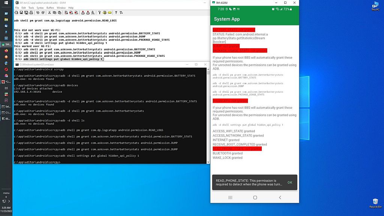This screenshot has width=384, height=216.
Task: Tap the ACCESS_WIFI_STATE granted line
Action: point(234,131)
